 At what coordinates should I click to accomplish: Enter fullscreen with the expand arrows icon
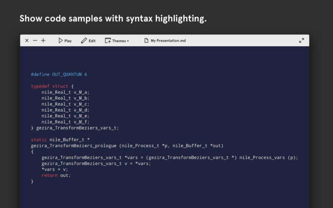[301, 41]
